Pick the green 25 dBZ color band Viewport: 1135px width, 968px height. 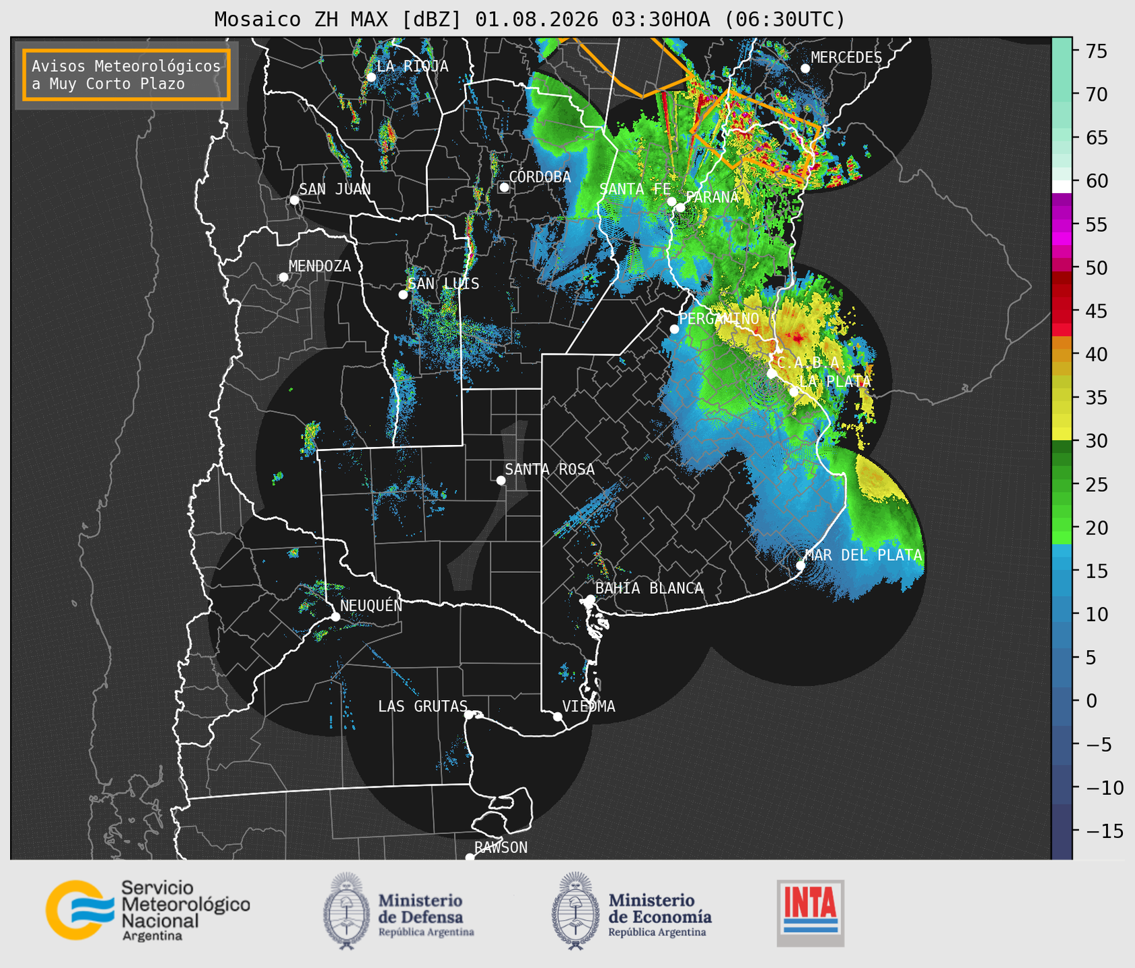[1062, 485]
